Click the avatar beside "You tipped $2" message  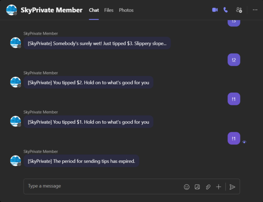(x=16, y=83)
